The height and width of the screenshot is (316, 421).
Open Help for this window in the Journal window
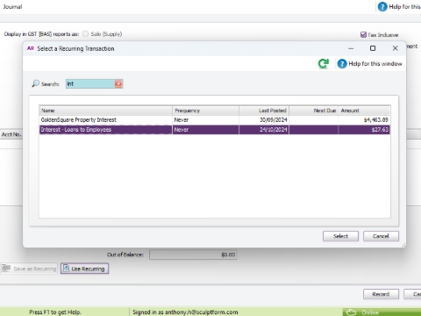(399, 6)
